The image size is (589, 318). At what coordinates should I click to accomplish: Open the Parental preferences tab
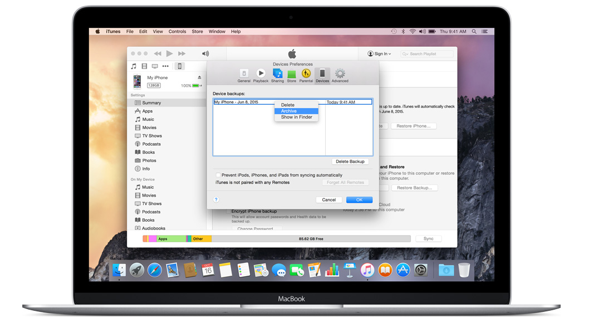pyautogui.click(x=306, y=76)
